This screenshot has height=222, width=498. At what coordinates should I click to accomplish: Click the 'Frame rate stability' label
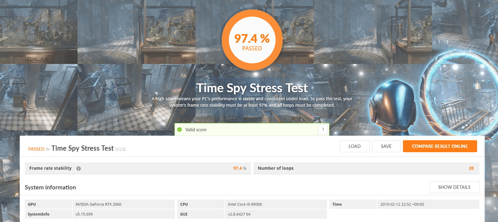click(x=50, y=168)
